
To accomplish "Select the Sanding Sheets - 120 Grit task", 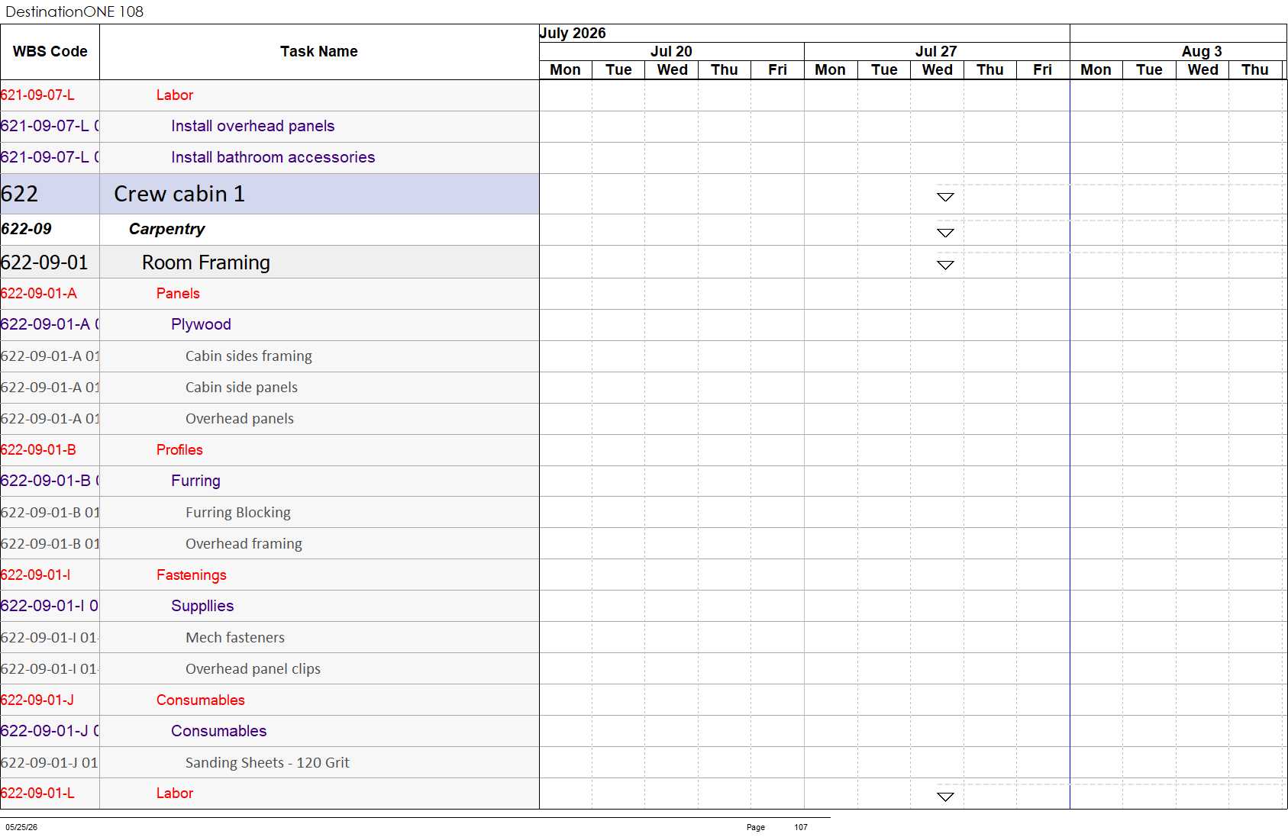I will pos(270,763).
